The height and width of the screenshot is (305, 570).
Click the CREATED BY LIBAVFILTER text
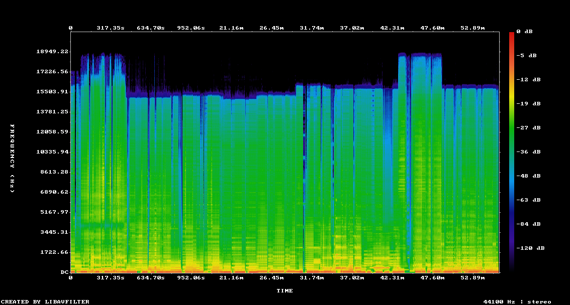[45, 301]
